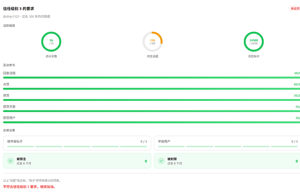Click the 点赞 row label
Image resolution: width=300 pixels, height=192 pixels.
(x=6, y=84)
